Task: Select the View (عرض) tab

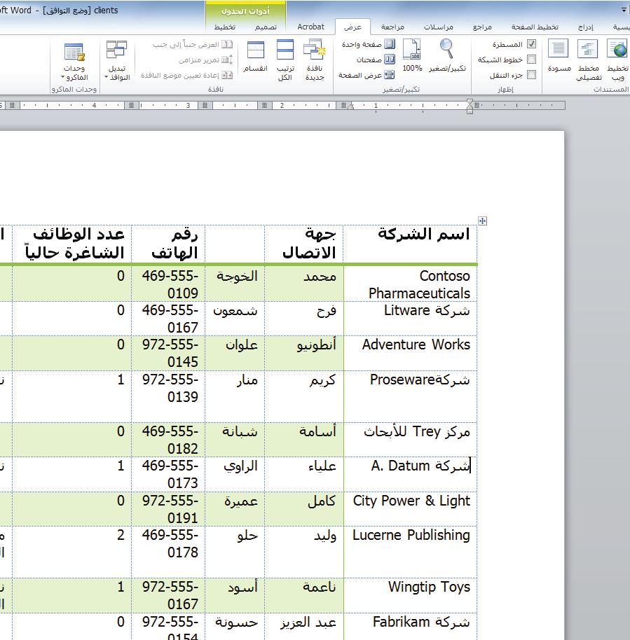Action: click(352, 27)
